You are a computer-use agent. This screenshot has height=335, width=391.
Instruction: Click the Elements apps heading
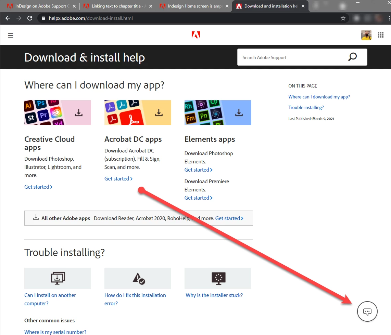(x=210, y=139)
